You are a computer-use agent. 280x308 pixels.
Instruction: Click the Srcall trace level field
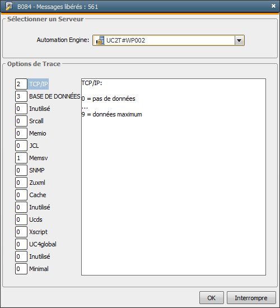click(x=21, y=121)
